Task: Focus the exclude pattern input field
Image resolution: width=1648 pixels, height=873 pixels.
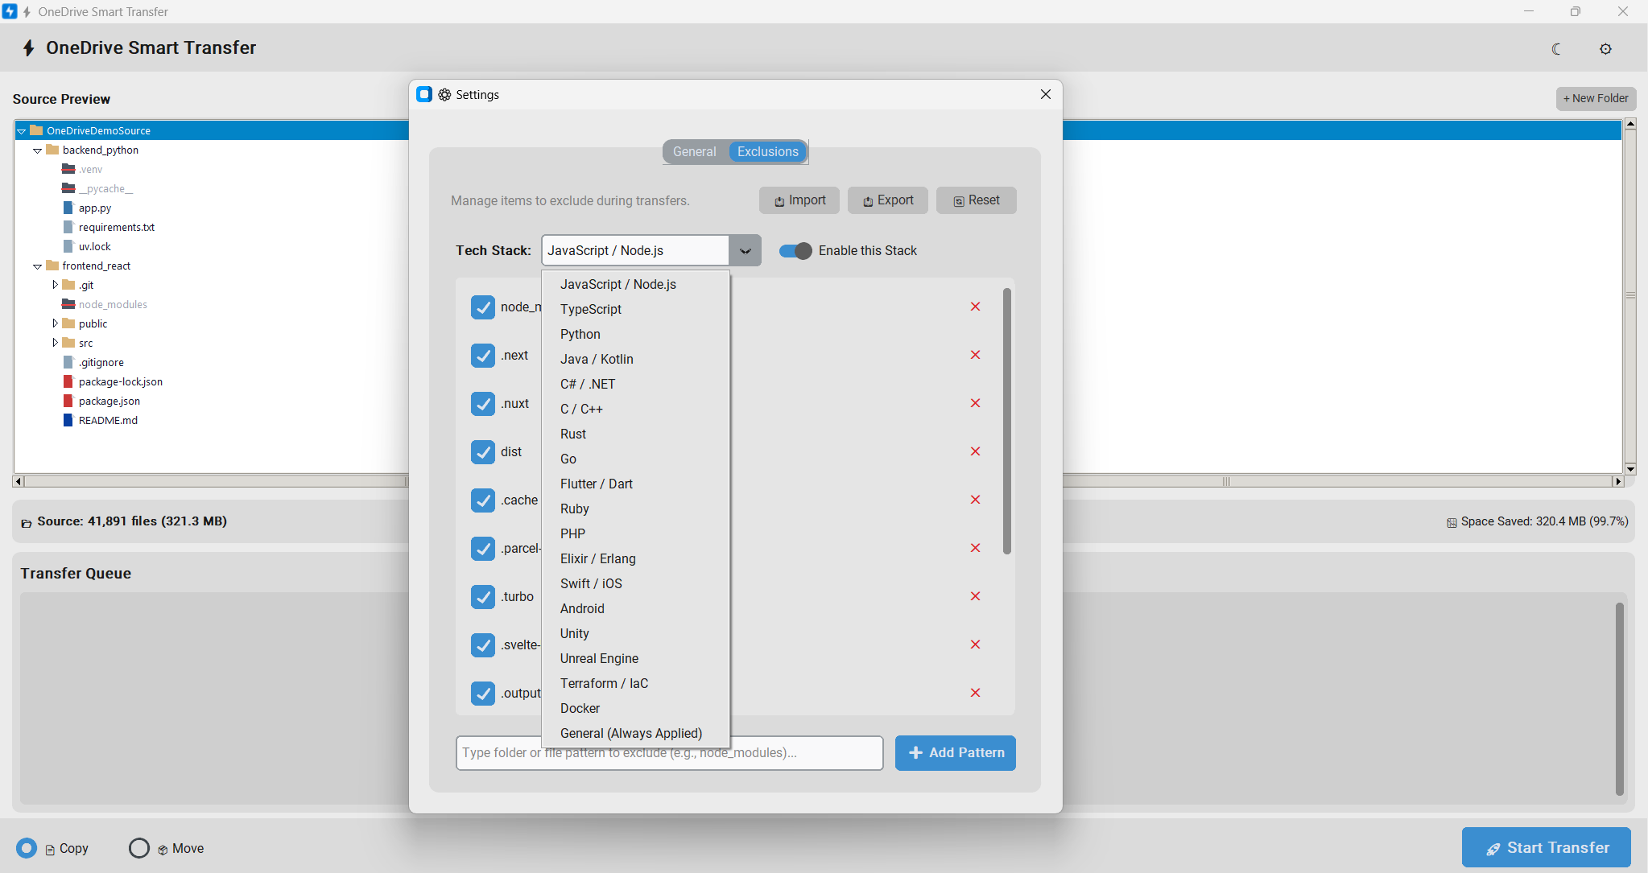Action: (x=669, y=753)
